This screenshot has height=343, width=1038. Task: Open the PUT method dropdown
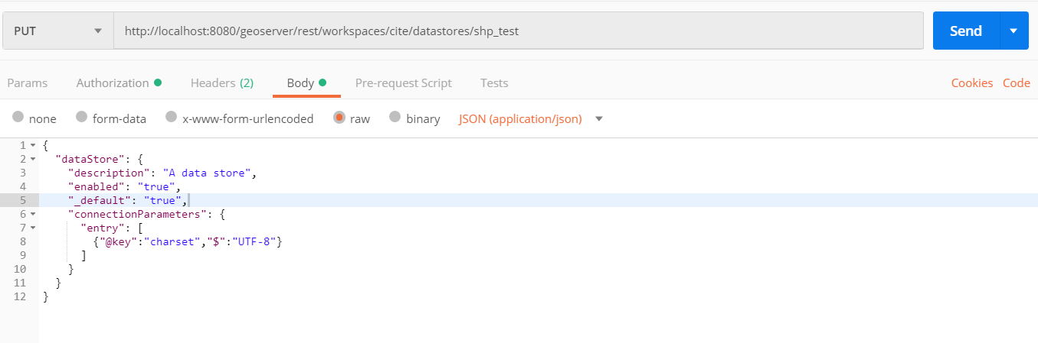point(57,31)
